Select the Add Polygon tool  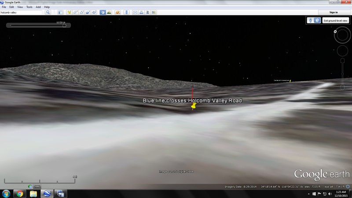click(x=76, y=12)
